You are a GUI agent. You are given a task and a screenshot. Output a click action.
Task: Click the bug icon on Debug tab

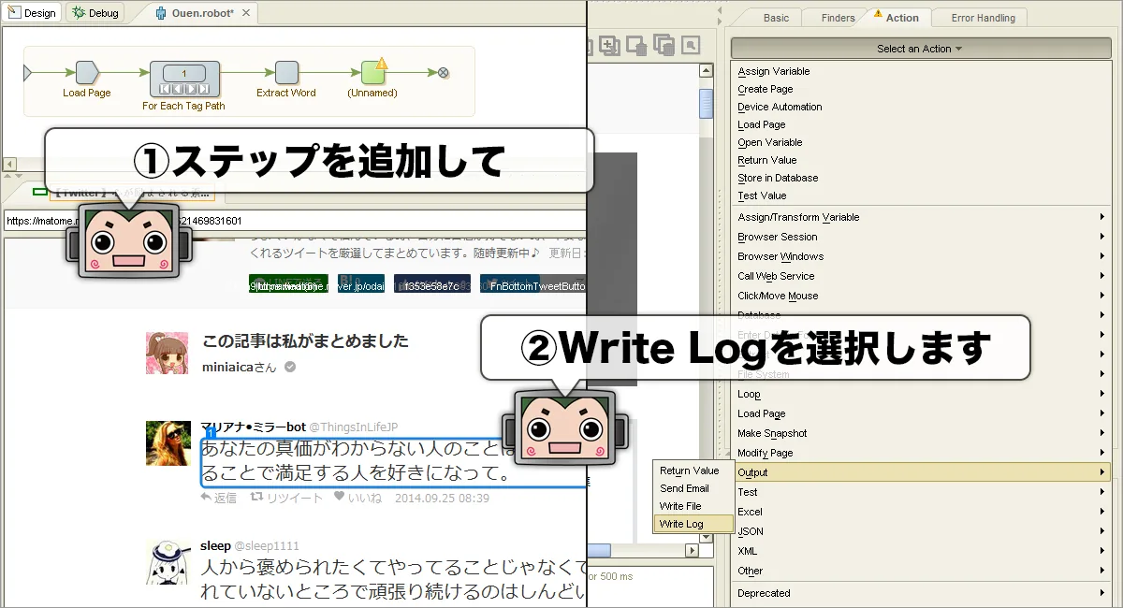coord(79,13)
